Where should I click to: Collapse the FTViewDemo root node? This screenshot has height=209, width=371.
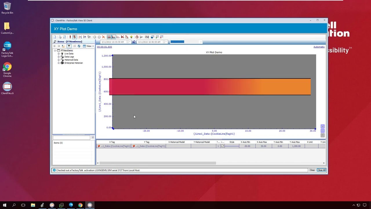coord(55,51)
